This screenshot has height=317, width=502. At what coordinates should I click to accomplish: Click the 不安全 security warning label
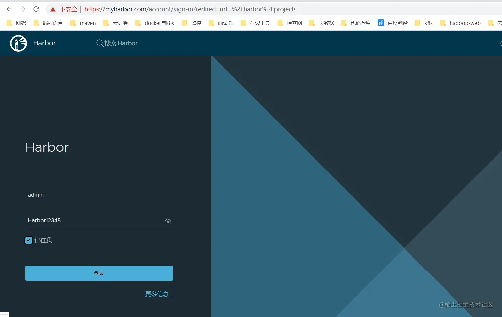[x=68, y=9]
